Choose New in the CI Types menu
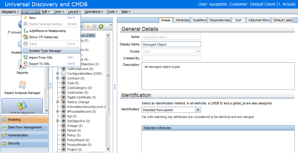 [x=51, y=18]
